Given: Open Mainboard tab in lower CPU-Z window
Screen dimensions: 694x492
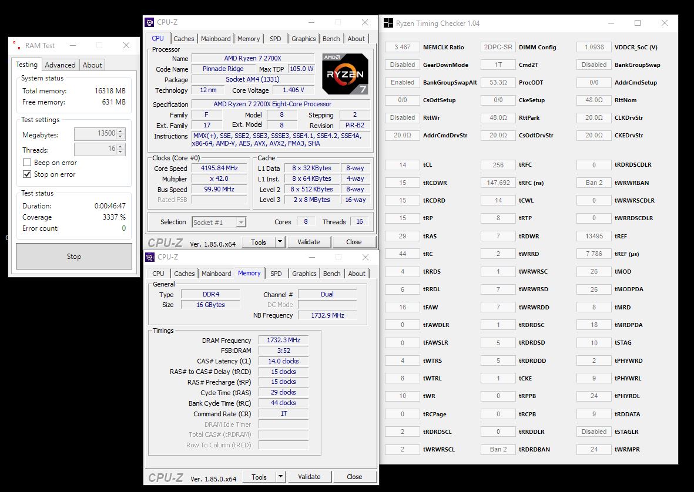Looking at the screenshot, I should (x=216, y=273).
